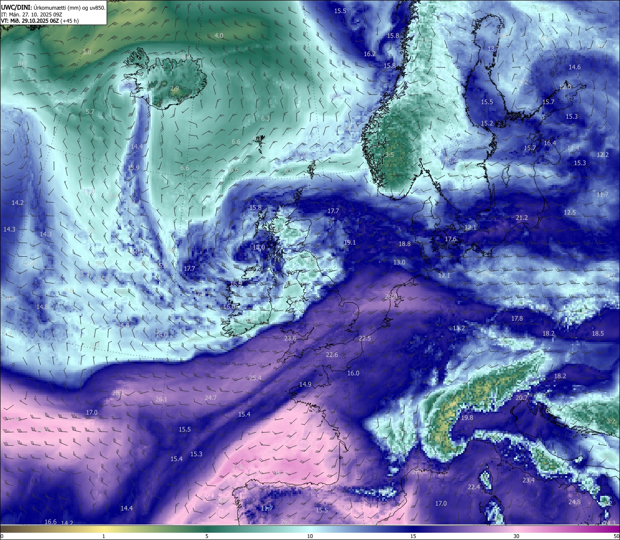620x540 pixels.
Task: Click the '25.4' map value
Action: [255, 378]
